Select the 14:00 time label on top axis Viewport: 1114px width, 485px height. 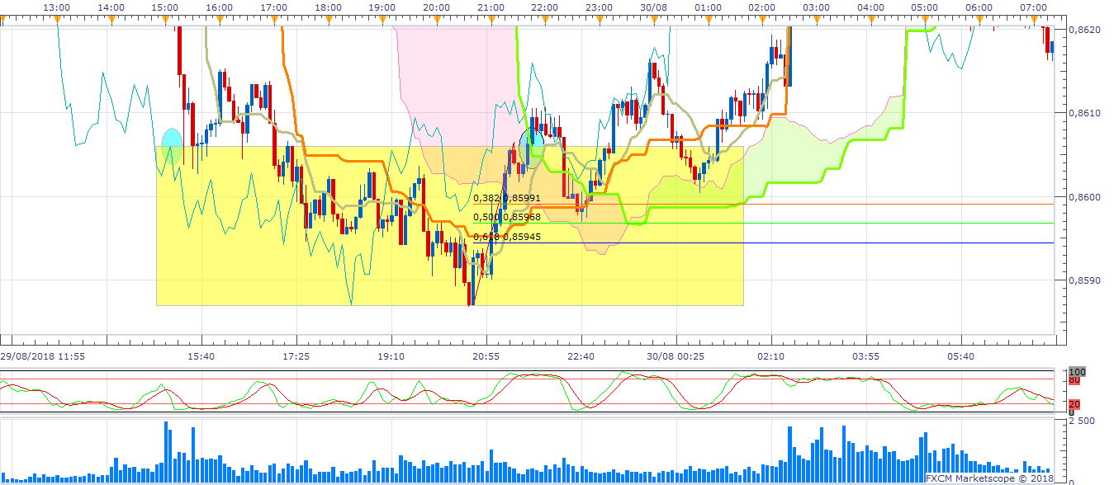[111, 7]
